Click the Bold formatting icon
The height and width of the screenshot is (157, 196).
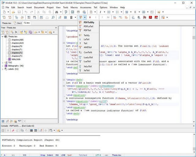pyautogui.click(x=90, y=17)
